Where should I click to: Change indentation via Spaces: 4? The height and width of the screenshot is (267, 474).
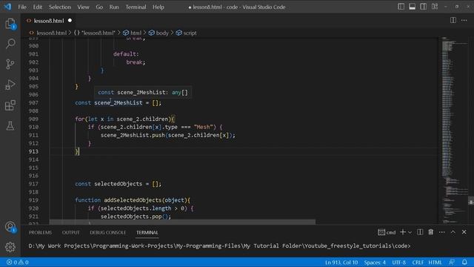(375, 262)
